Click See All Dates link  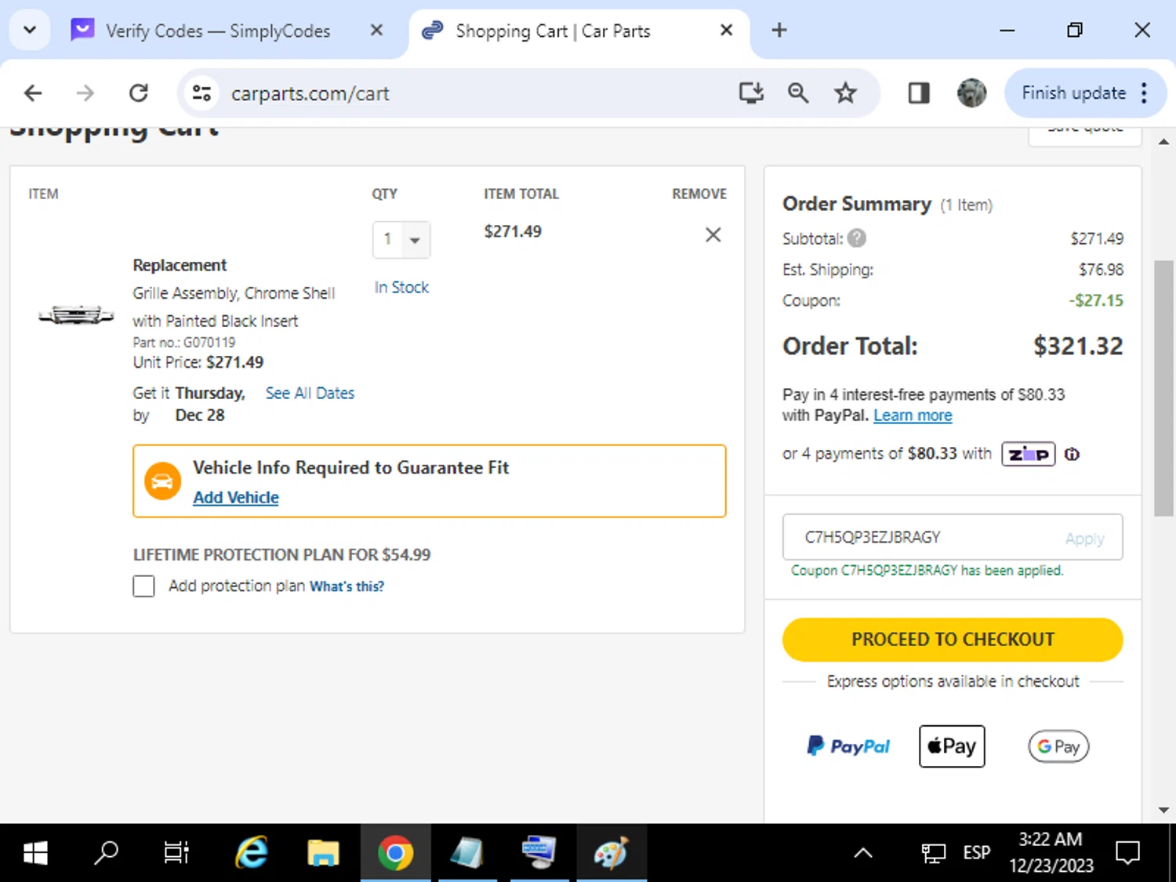310,393
